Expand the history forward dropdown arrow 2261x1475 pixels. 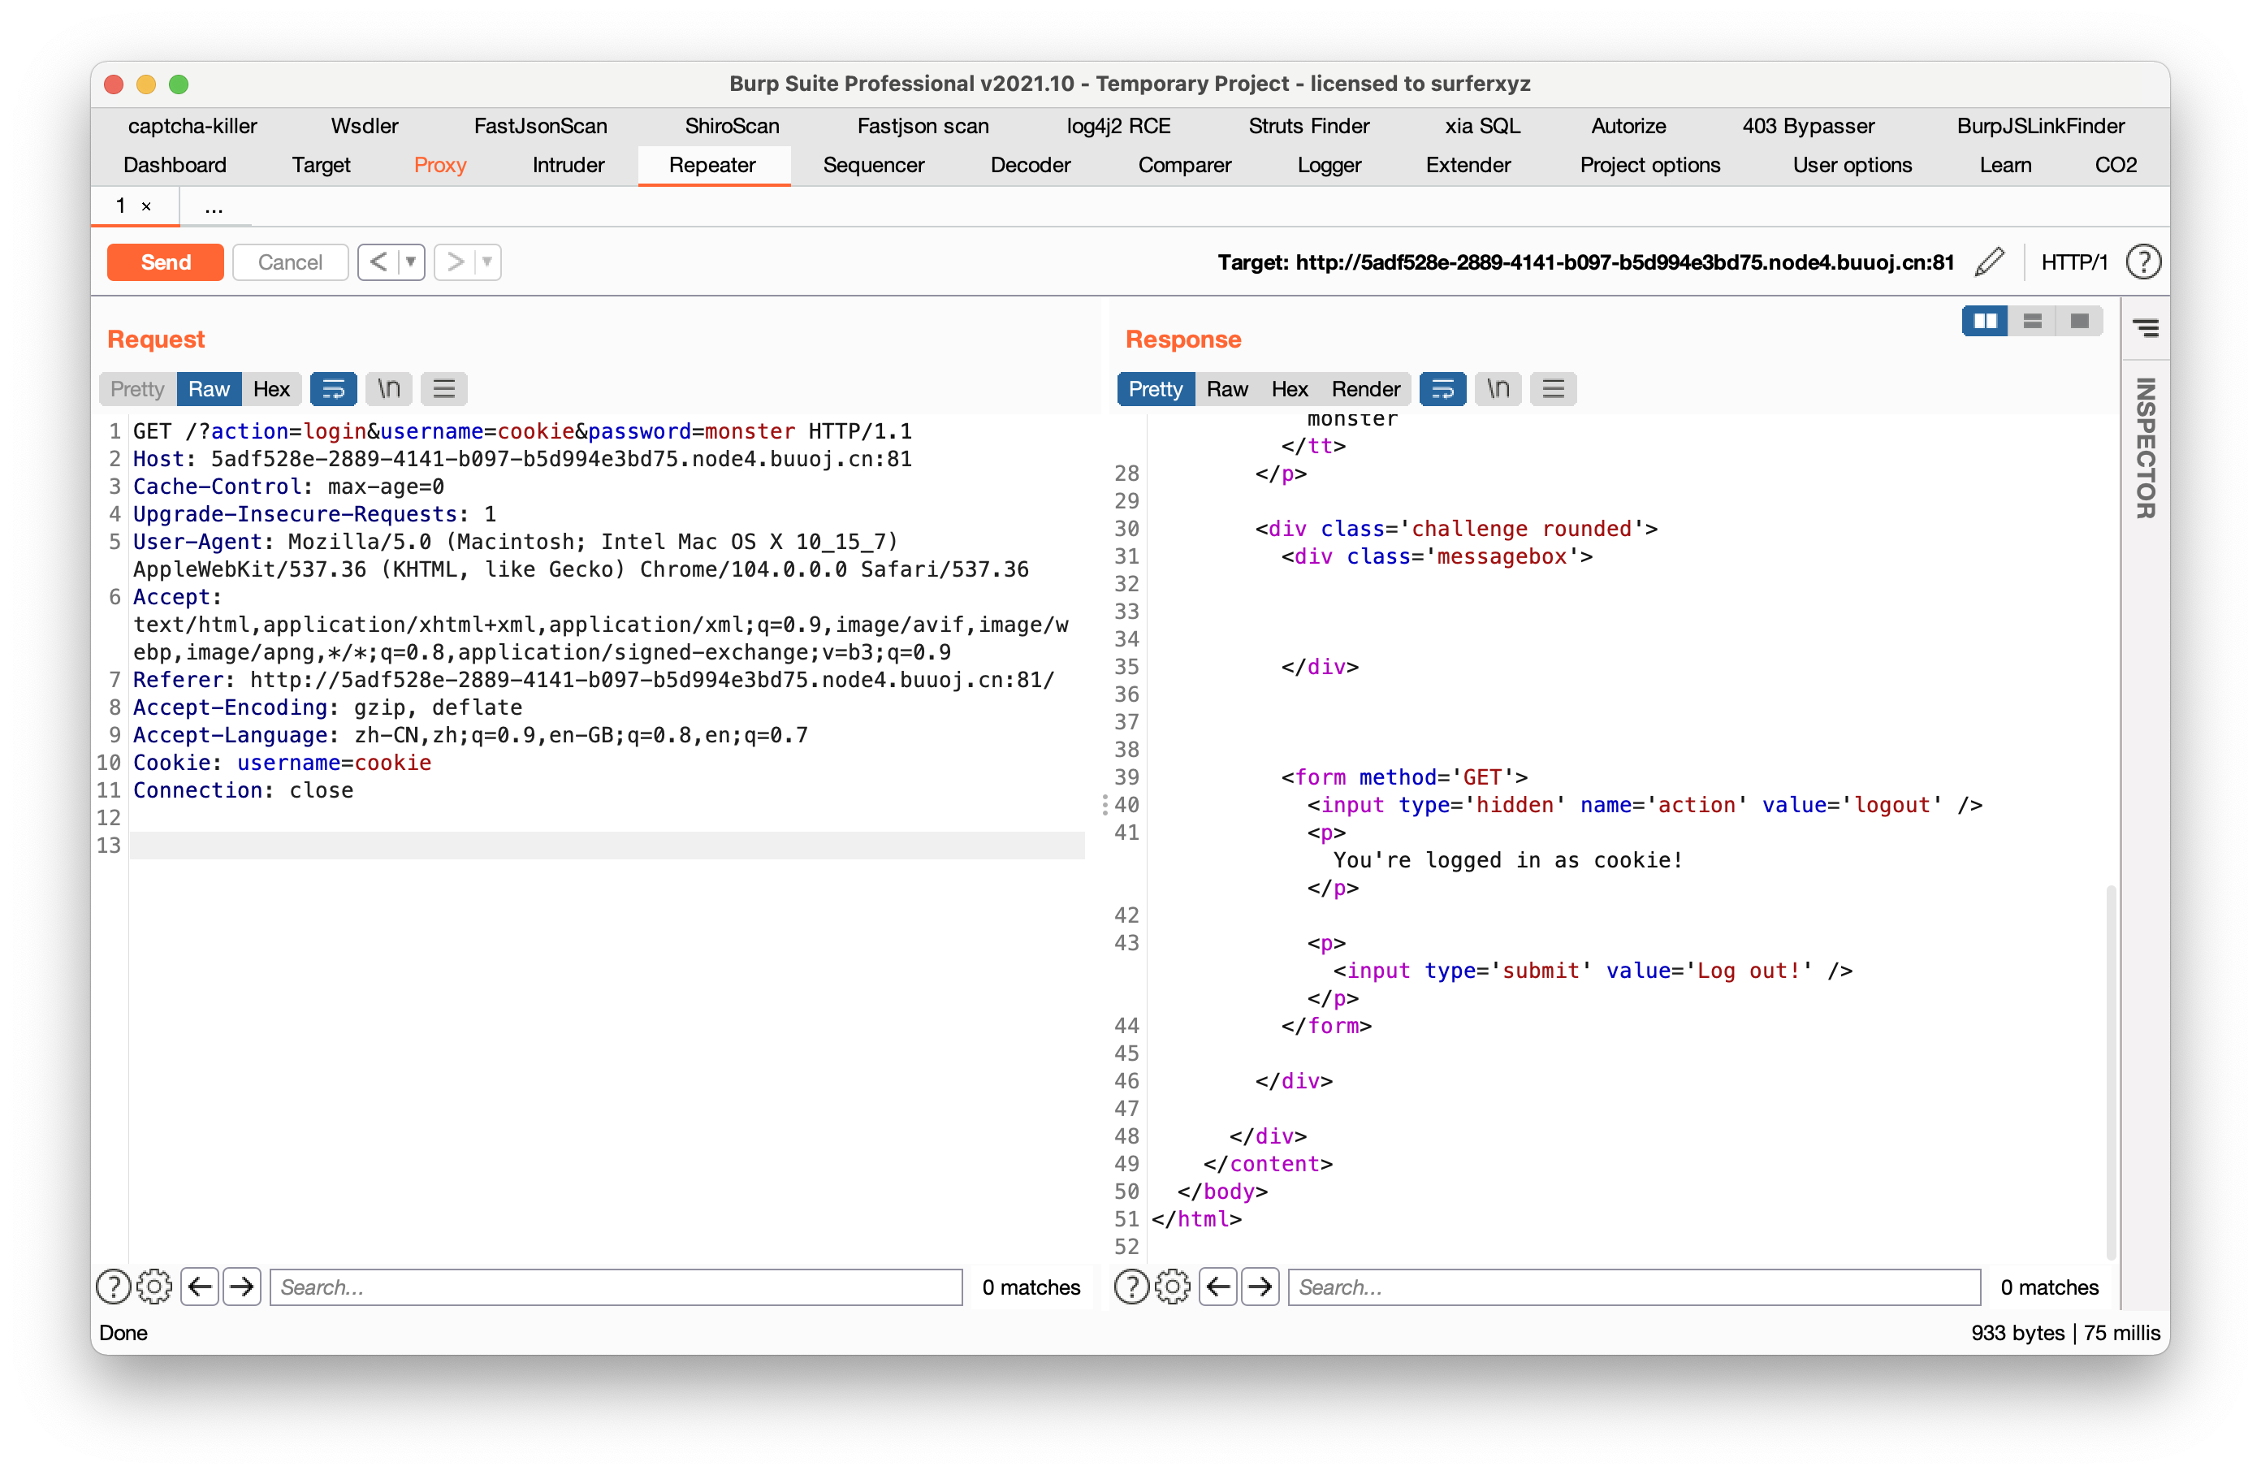[486, 262]
